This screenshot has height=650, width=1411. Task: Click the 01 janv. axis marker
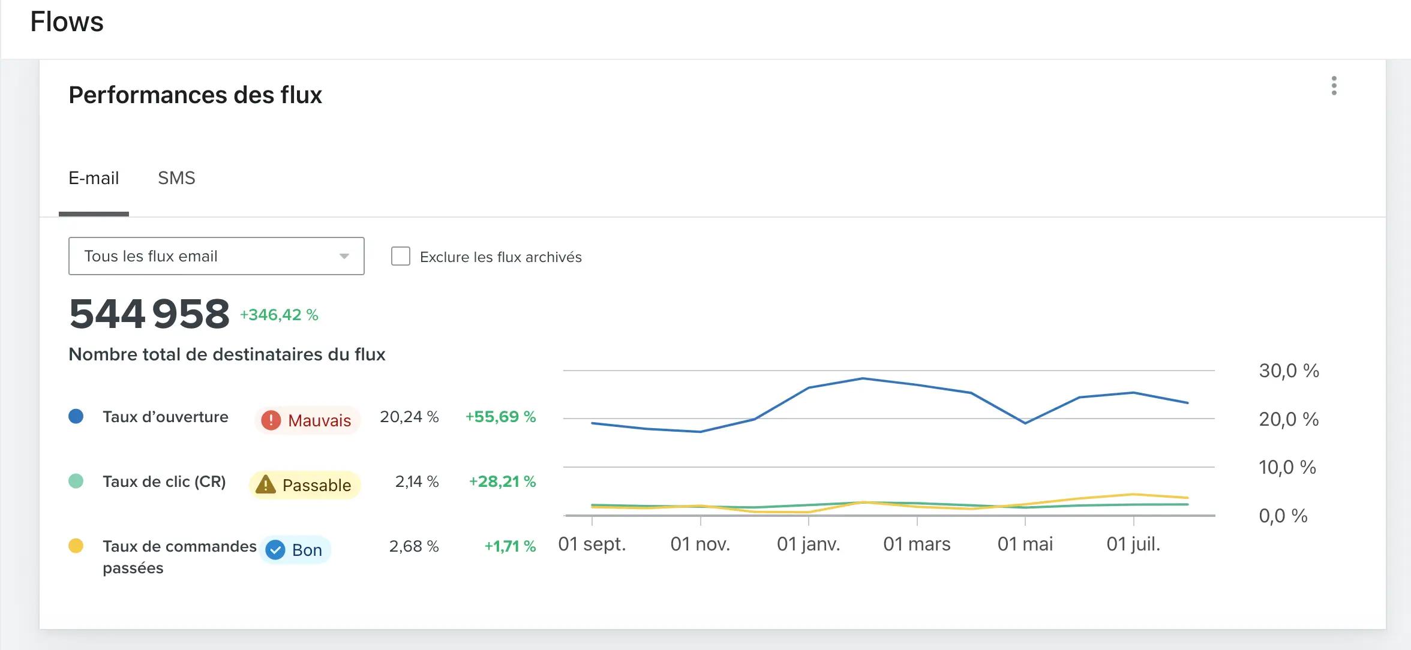(x=808, y=544)
